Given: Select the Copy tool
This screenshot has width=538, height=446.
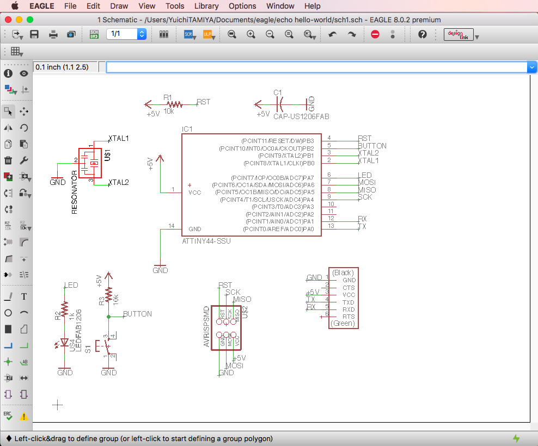Looking at the screenshot, I should [8, 144].
